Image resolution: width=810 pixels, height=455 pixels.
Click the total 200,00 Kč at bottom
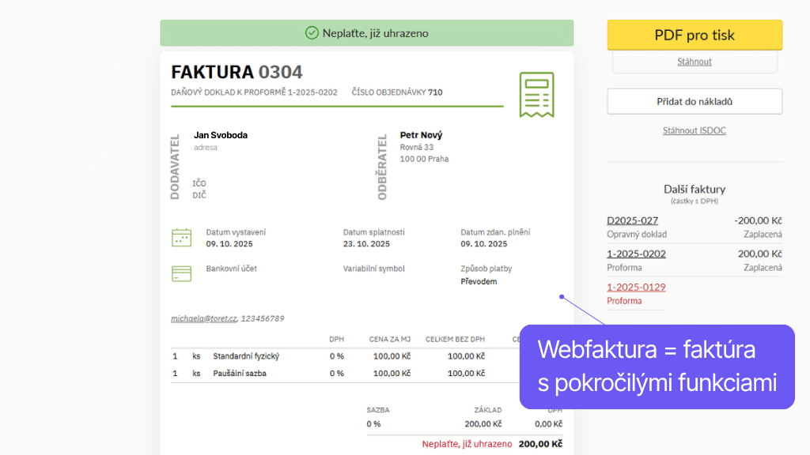540,444
